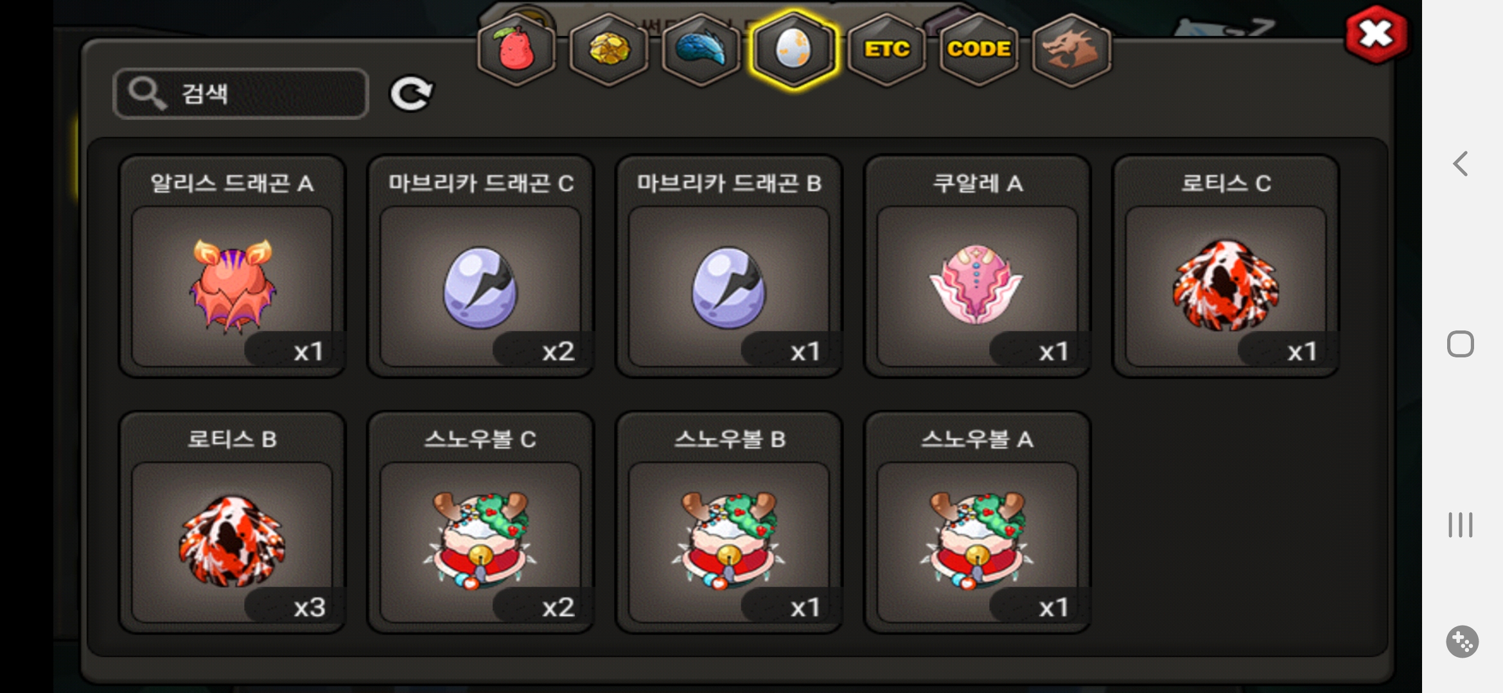Switch to the CODE tab
This screenshot has height=693, width=1503.
(979, 50)
